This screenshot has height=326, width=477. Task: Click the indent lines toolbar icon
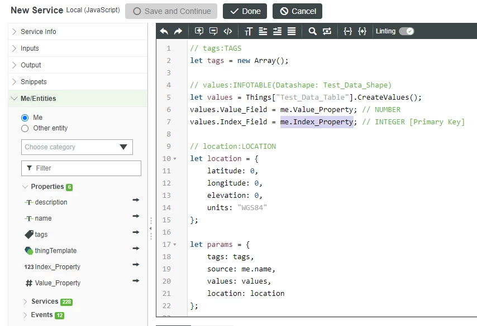click(x=277, y=31)
